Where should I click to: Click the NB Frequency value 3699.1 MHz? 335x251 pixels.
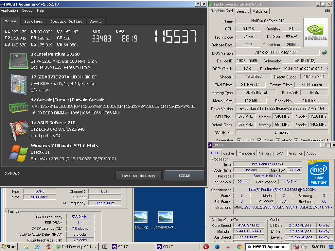pyautogui.click(x=105, y=203)
